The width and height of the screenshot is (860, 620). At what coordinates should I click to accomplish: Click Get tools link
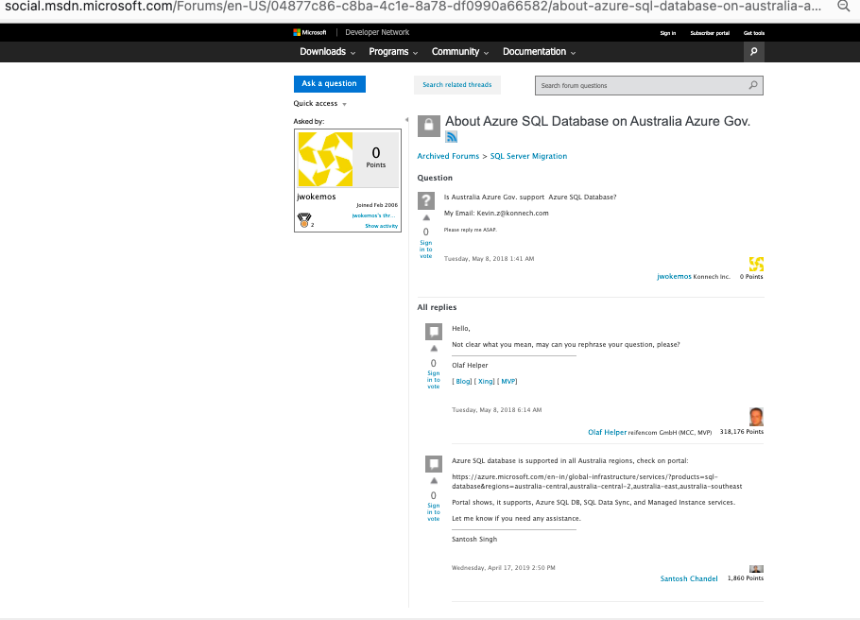click(x=753, y=33)
